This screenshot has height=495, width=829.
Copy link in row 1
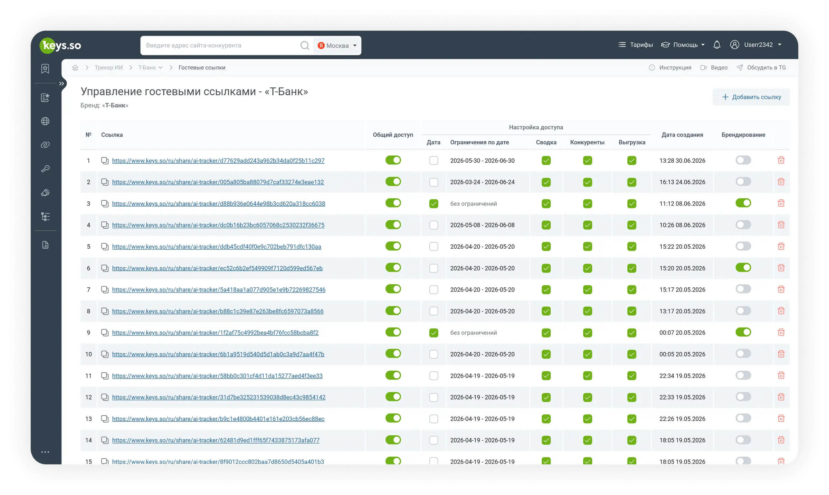click(x=105, y=161)
